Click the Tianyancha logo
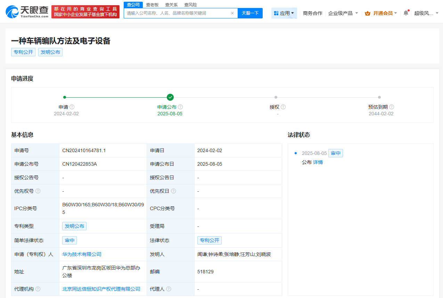Viewport: 443px width, 298px height. (23, 11)
